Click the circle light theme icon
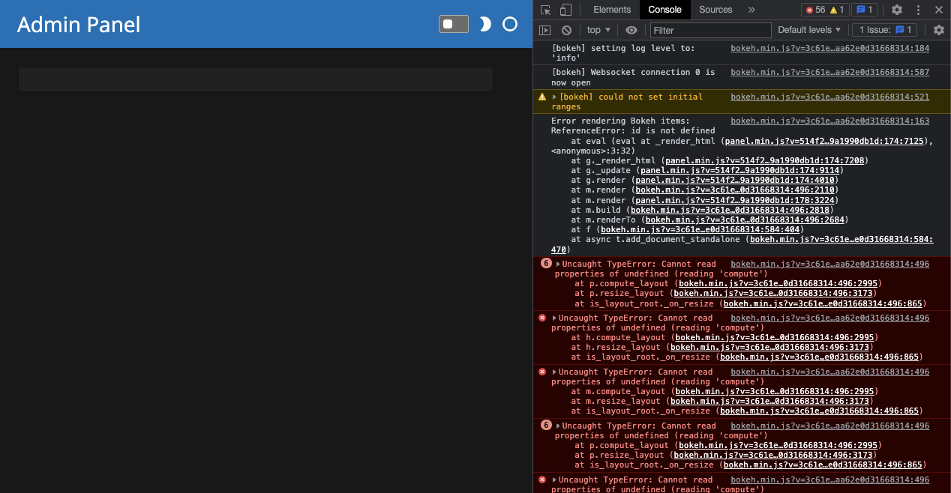Screen dimensions: 951x493 click(x=510, y=24)
